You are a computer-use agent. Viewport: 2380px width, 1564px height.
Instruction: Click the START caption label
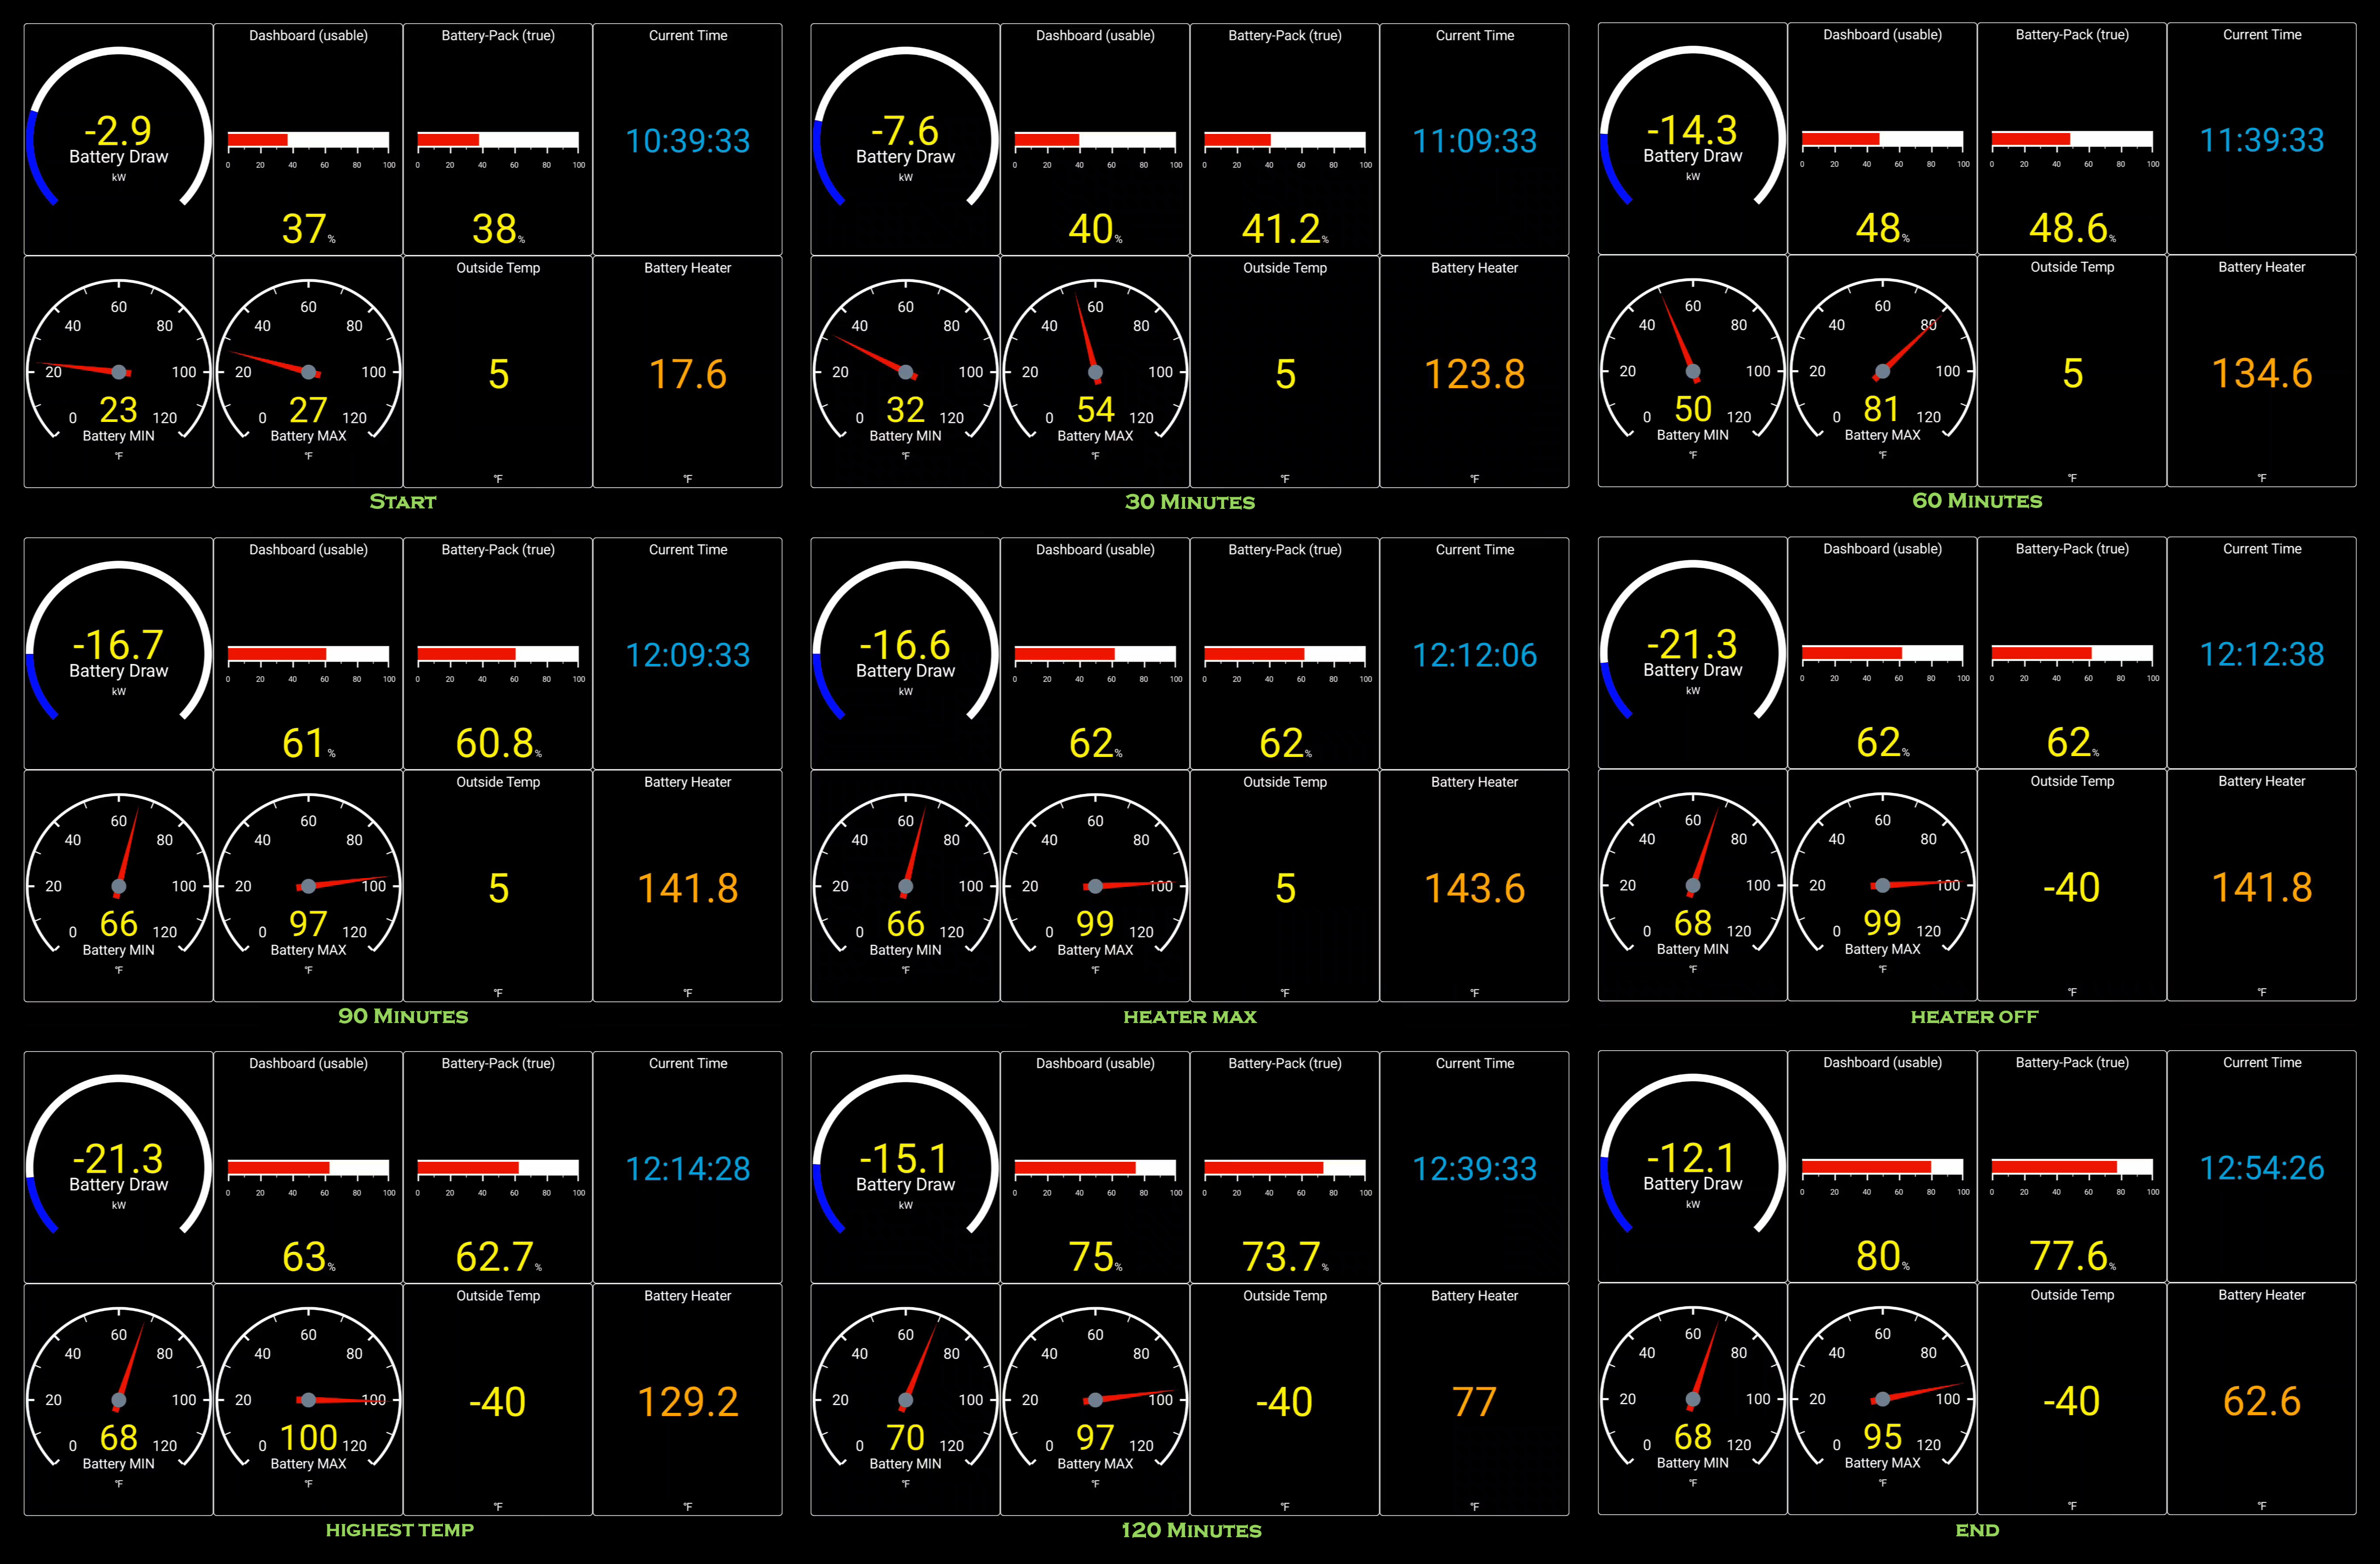click(403, 502)
